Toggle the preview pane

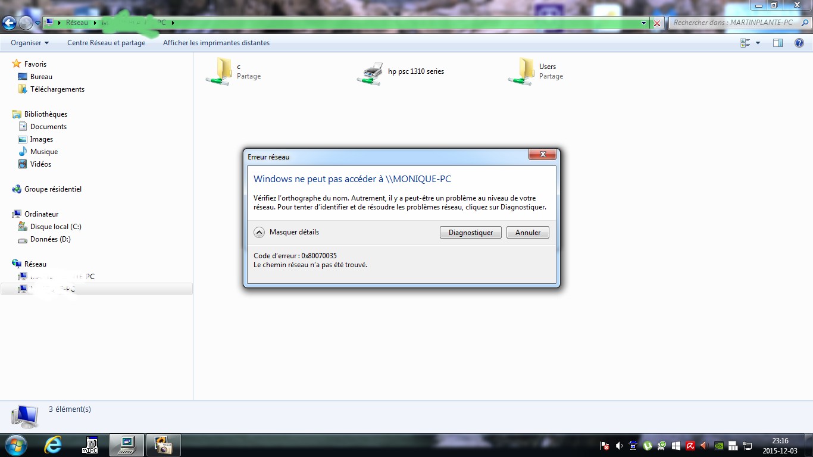778,43
